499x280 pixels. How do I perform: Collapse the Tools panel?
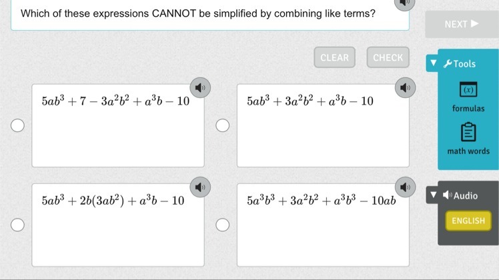coord(434,64)
